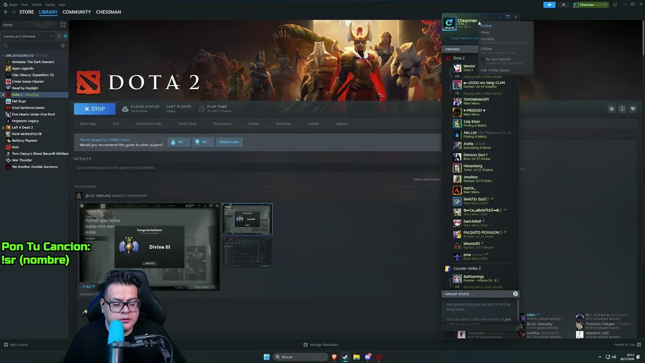The width and height of the screenshot is (645, 363).
Task: Click game info icon
Action: coord(622,109)
